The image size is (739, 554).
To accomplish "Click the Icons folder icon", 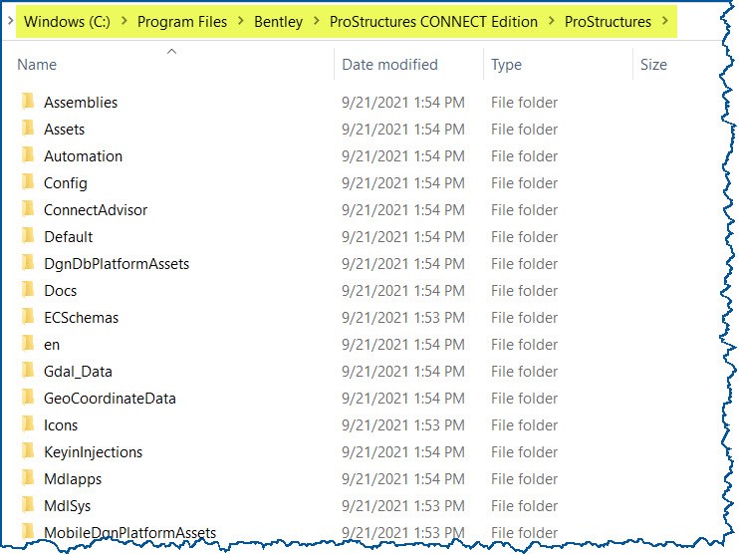I will (28, 423).
